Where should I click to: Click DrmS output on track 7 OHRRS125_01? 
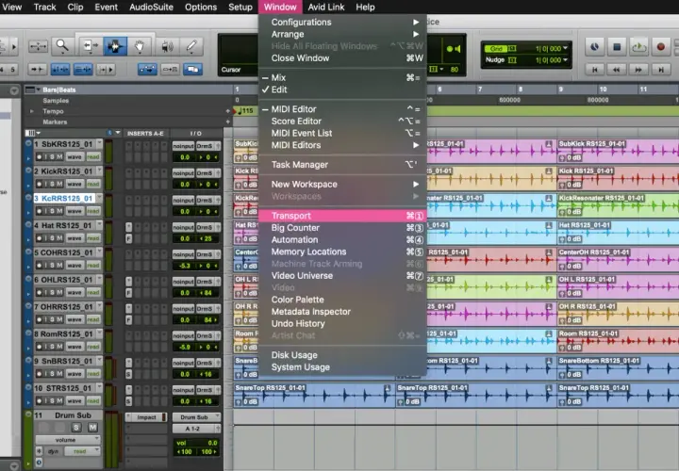[x=207, y=308]
